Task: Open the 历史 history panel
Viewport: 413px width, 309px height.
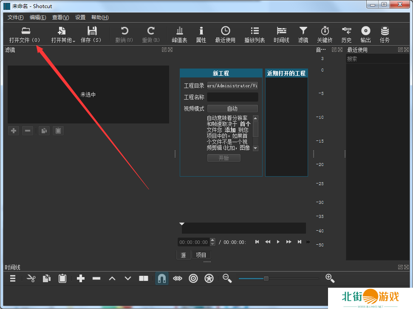Action: point(346,34)
